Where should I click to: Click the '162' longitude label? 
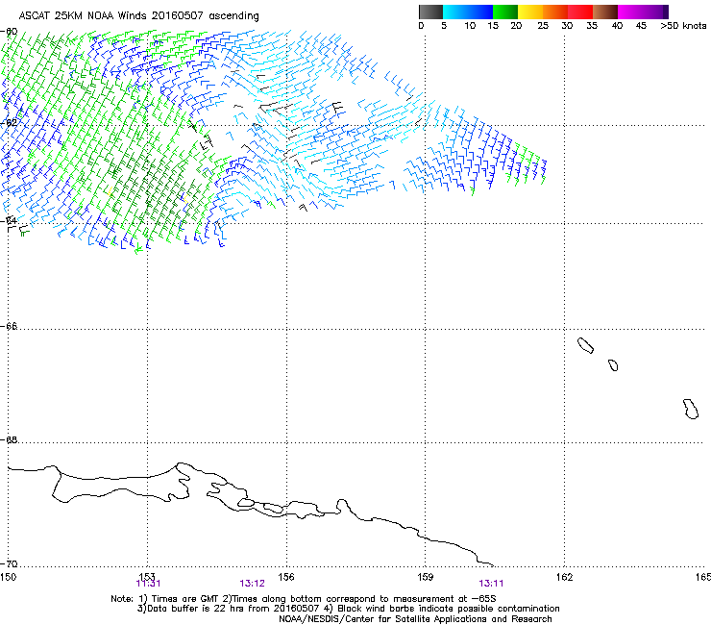pyautogui.click(x=565, y=577)
